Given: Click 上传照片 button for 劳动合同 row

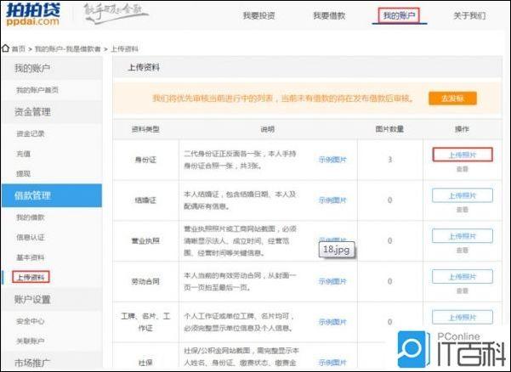Looking at the screenshot, I should coord(463,277).
